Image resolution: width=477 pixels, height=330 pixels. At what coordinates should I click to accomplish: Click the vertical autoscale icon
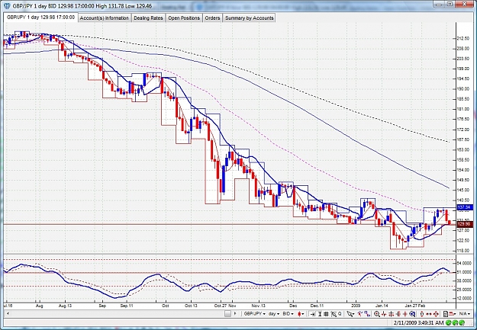click(x=320, y=314)
